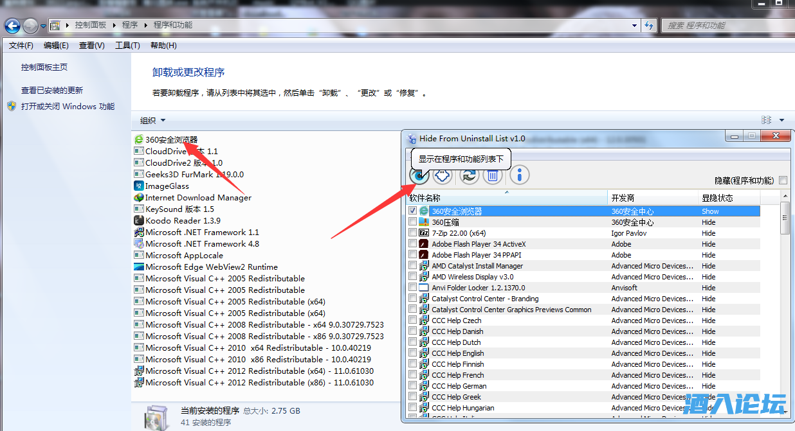Uncheck the 360安全浏览器 row checkbox
This screenshot has width=795, height=431.
tap(412, 211)
